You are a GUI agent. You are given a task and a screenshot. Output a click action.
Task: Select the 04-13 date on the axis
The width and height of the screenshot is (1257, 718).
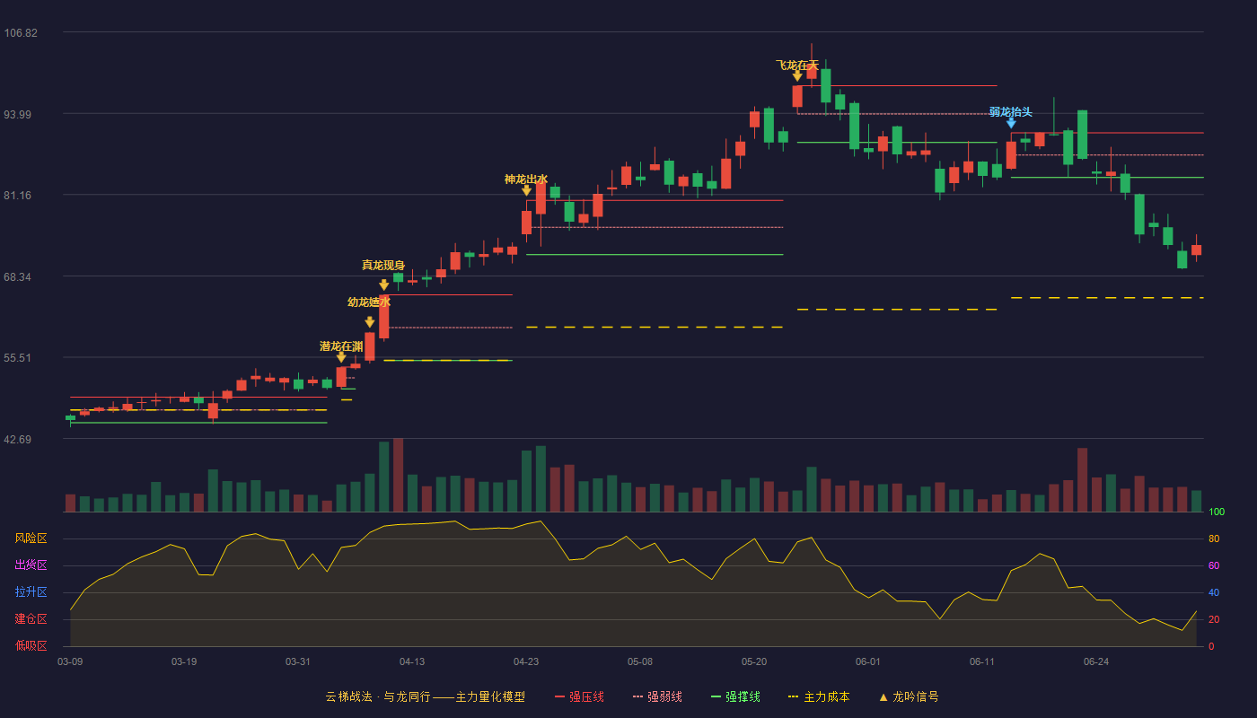tap(412, 661)
